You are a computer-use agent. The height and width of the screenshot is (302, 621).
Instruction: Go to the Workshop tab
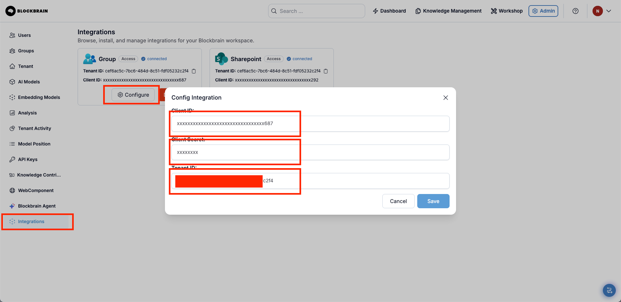[507, 11]
